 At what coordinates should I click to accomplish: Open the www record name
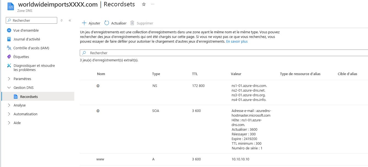point(100,159)
